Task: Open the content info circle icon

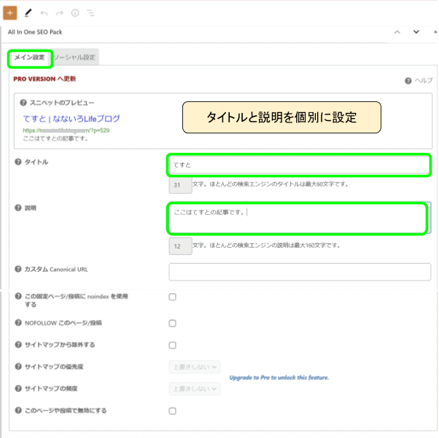Action: pos(74,12)
